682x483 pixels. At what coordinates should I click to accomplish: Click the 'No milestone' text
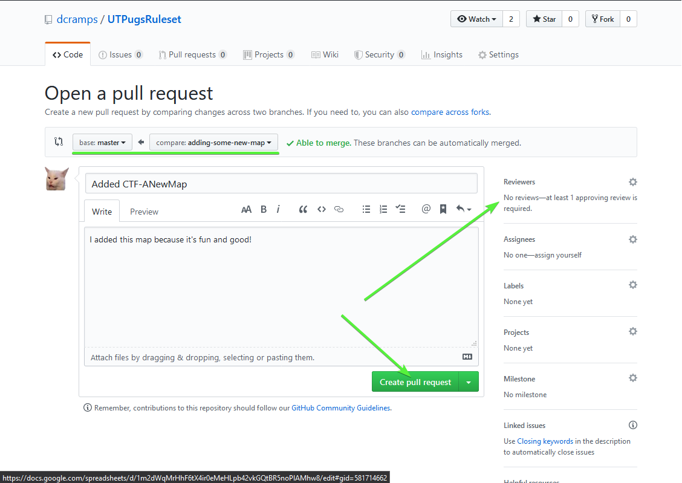coord(525,394)
